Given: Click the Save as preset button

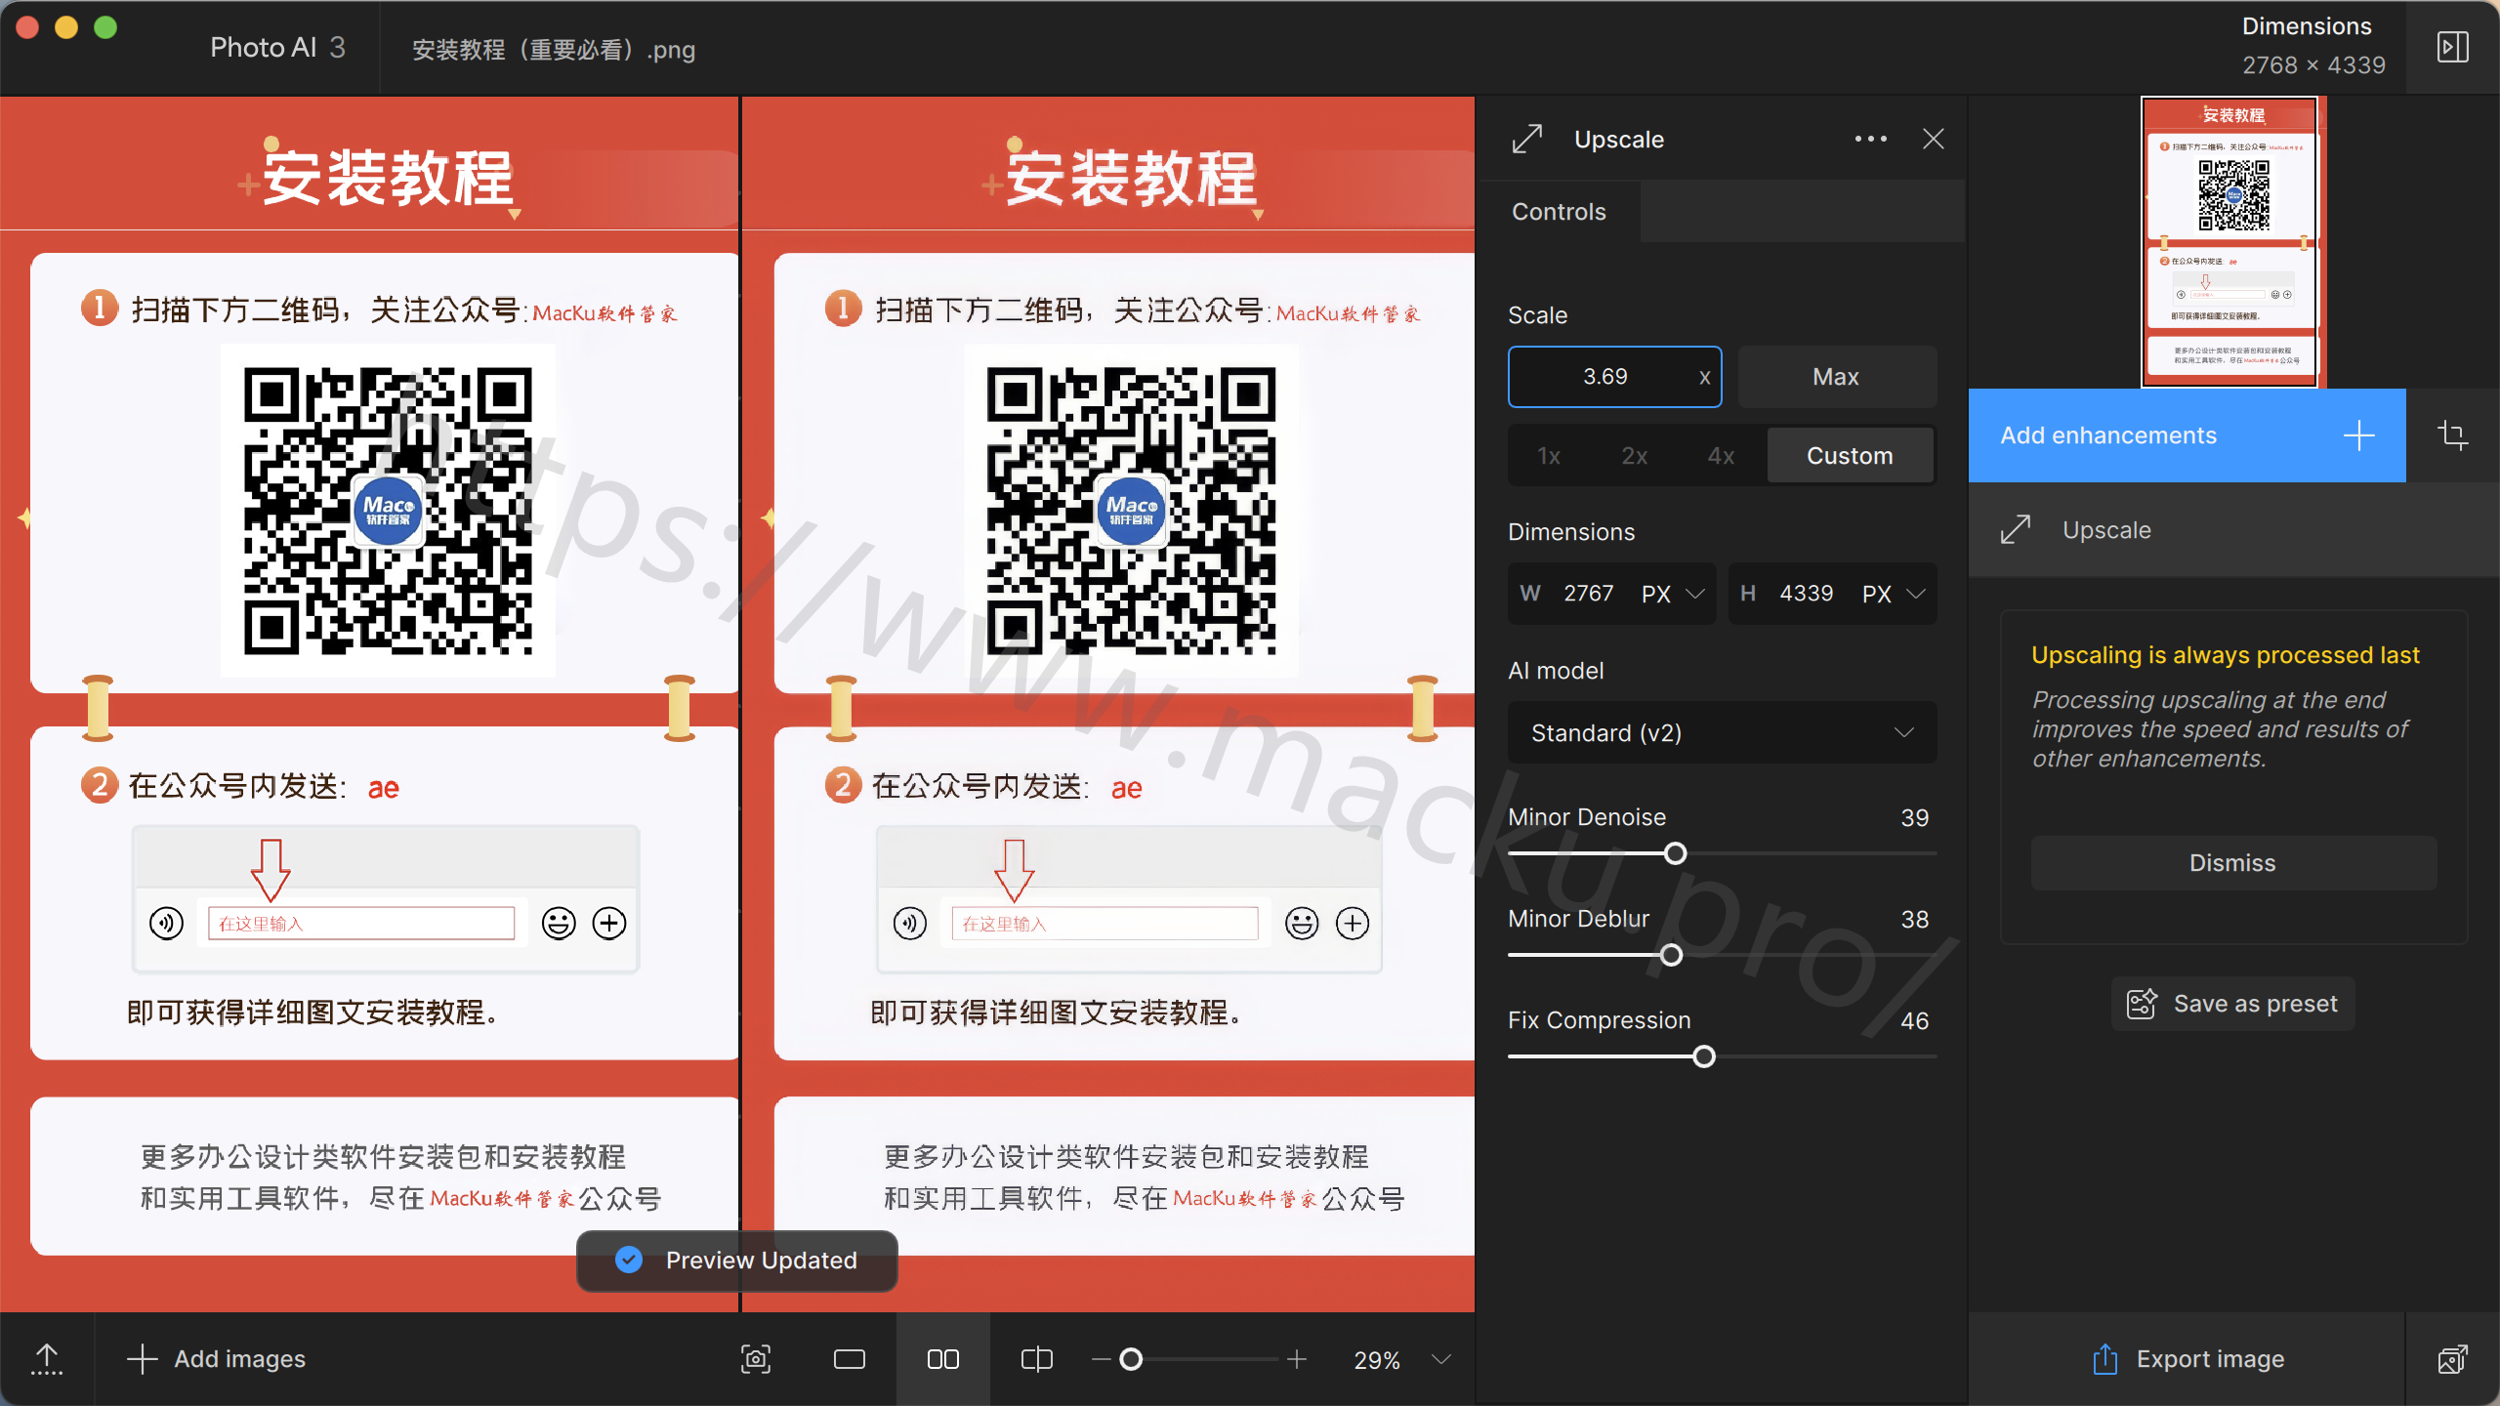Looking at the screenshot, I should (2232, 1004).
